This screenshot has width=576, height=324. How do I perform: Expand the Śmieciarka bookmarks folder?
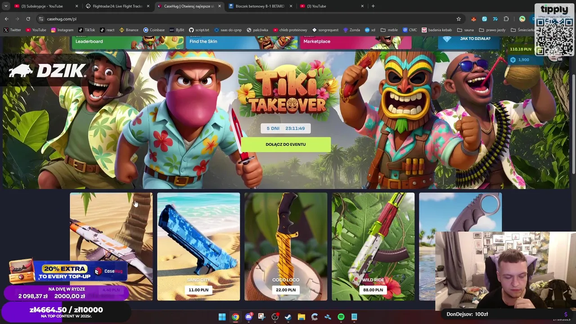522,30
